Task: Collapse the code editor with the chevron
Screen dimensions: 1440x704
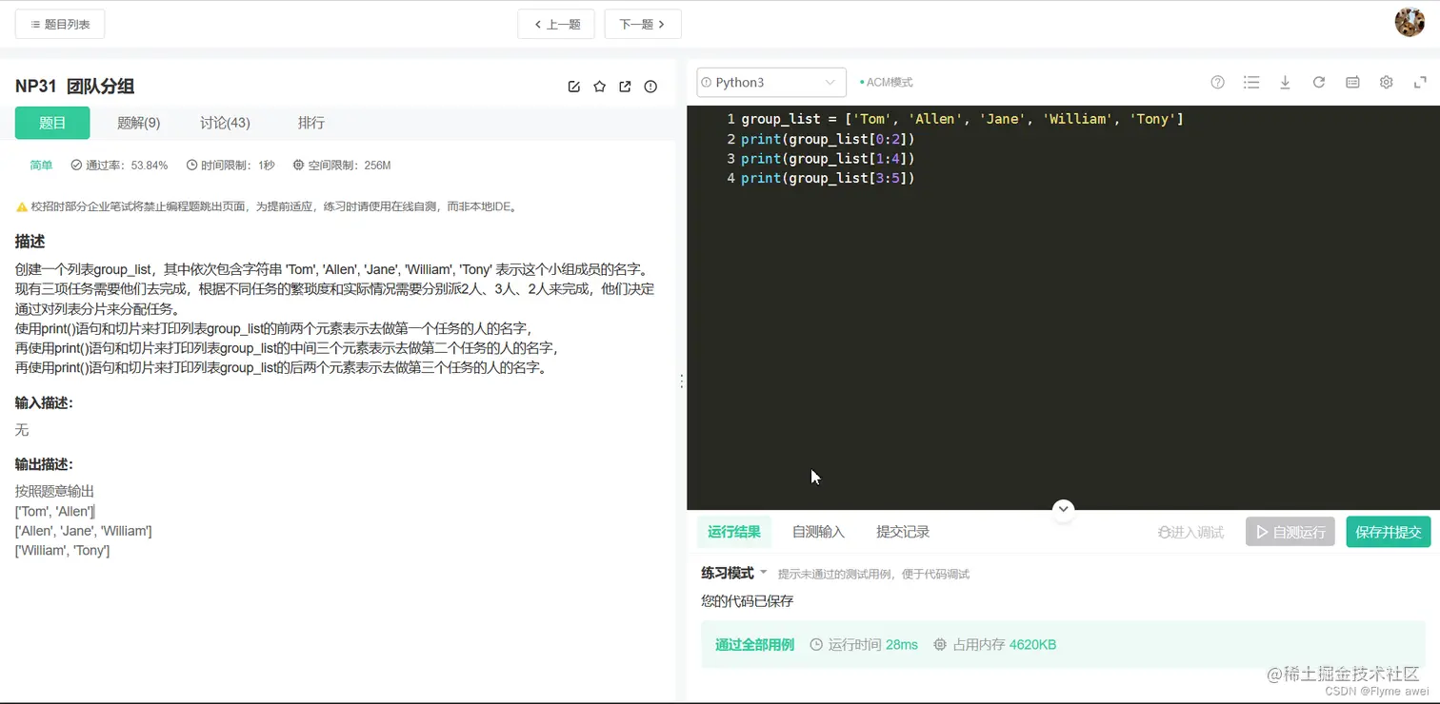Action: coord(1063,509)
